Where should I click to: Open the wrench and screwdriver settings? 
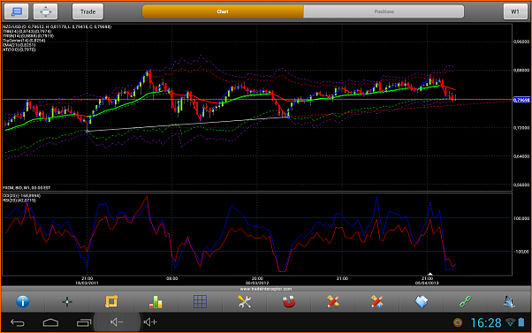pyautogui.click(x=244, y=301)
